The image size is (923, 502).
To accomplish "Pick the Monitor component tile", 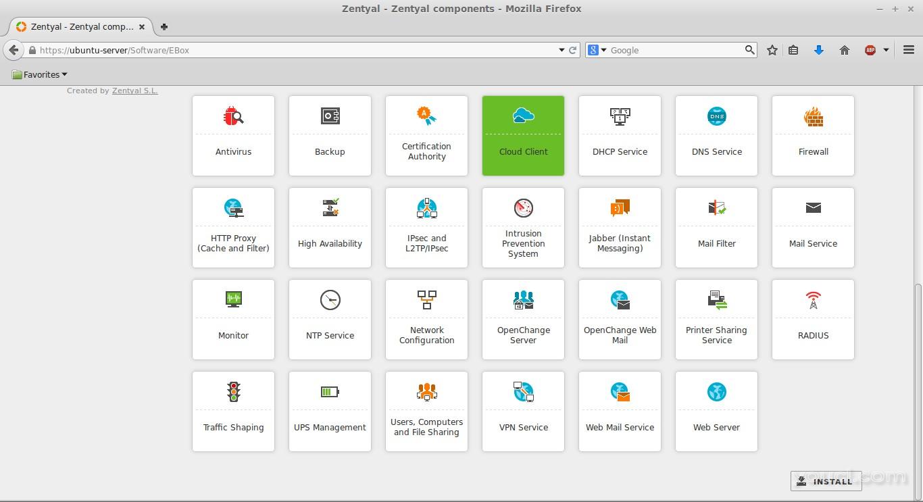I will [233, 320].
